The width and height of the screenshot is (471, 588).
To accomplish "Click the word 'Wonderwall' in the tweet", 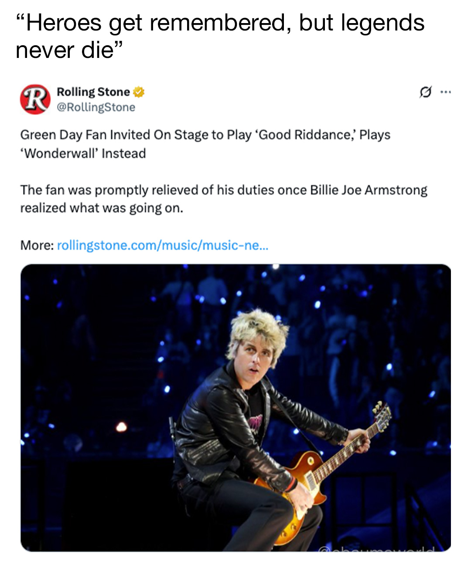I will click(61, 154).
